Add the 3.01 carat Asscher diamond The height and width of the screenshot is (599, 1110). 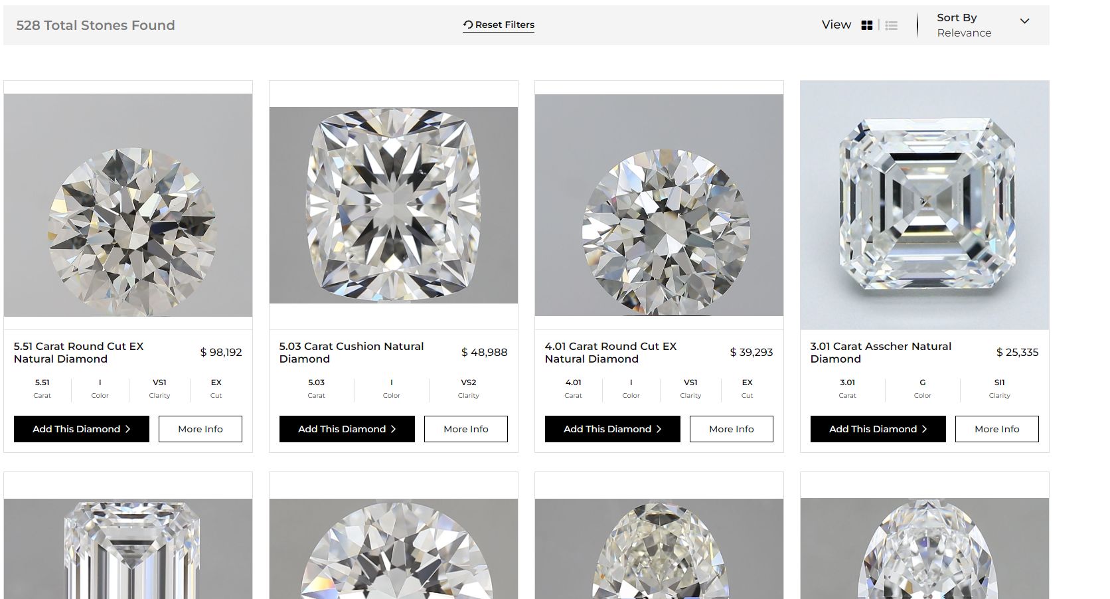[x=878, y=429]
